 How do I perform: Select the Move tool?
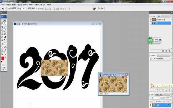point(5,20)
